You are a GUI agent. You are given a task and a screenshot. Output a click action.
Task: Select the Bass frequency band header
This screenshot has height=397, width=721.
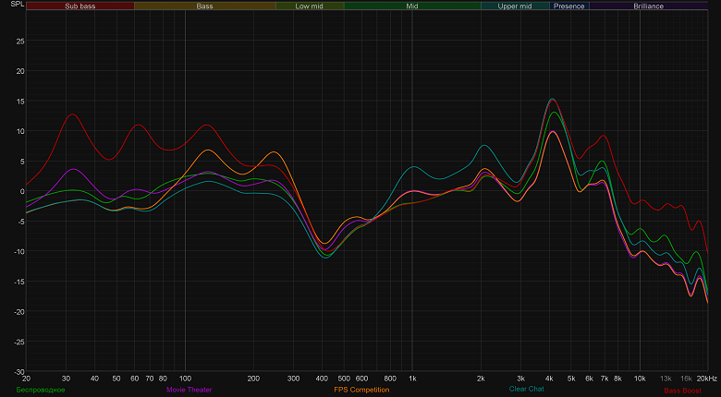coord(204,6)
